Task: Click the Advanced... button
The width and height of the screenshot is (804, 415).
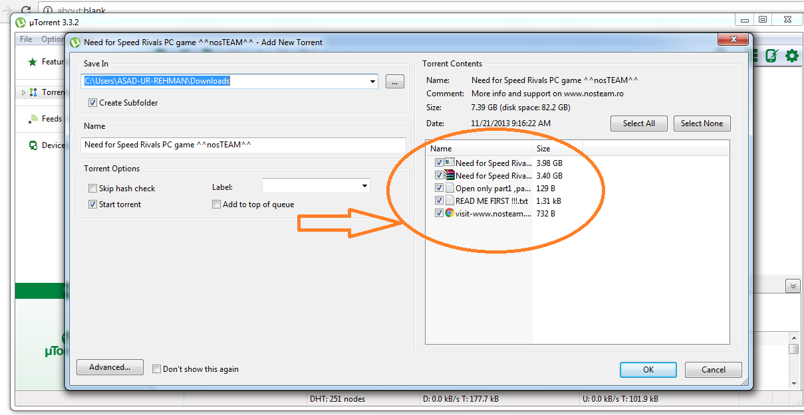Action: [x=110, y=367]
